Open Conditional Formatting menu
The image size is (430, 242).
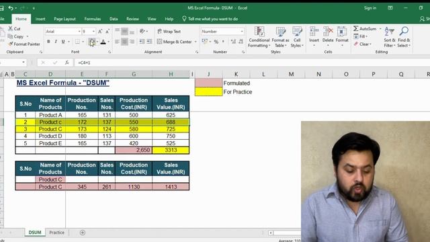click(259, 38)
